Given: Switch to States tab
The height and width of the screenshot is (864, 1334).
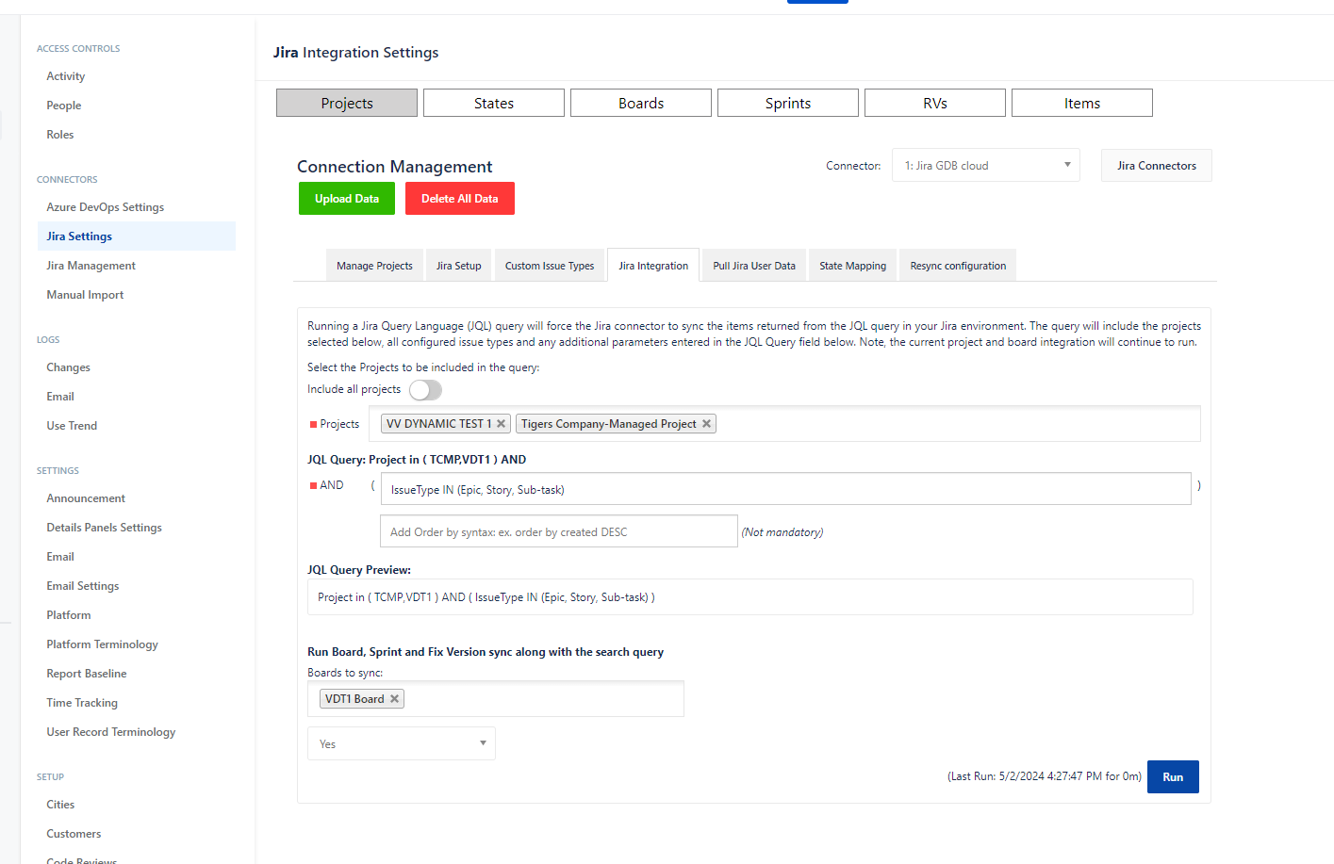Looking at the screenshot, I should (494, 103).
